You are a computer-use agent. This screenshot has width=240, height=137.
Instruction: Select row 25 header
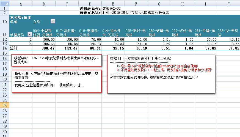click(5, 106)
